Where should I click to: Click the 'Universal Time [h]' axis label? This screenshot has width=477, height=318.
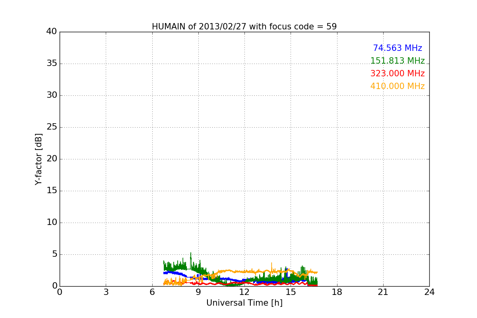(x=244, y=303)
